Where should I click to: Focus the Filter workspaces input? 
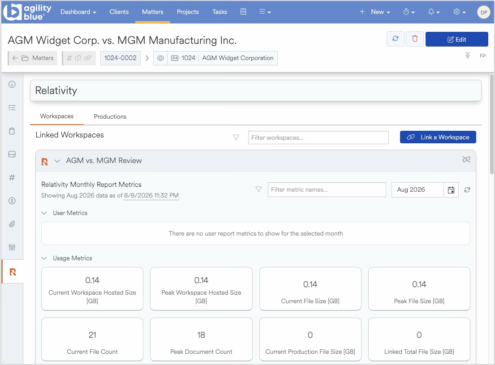318,137
